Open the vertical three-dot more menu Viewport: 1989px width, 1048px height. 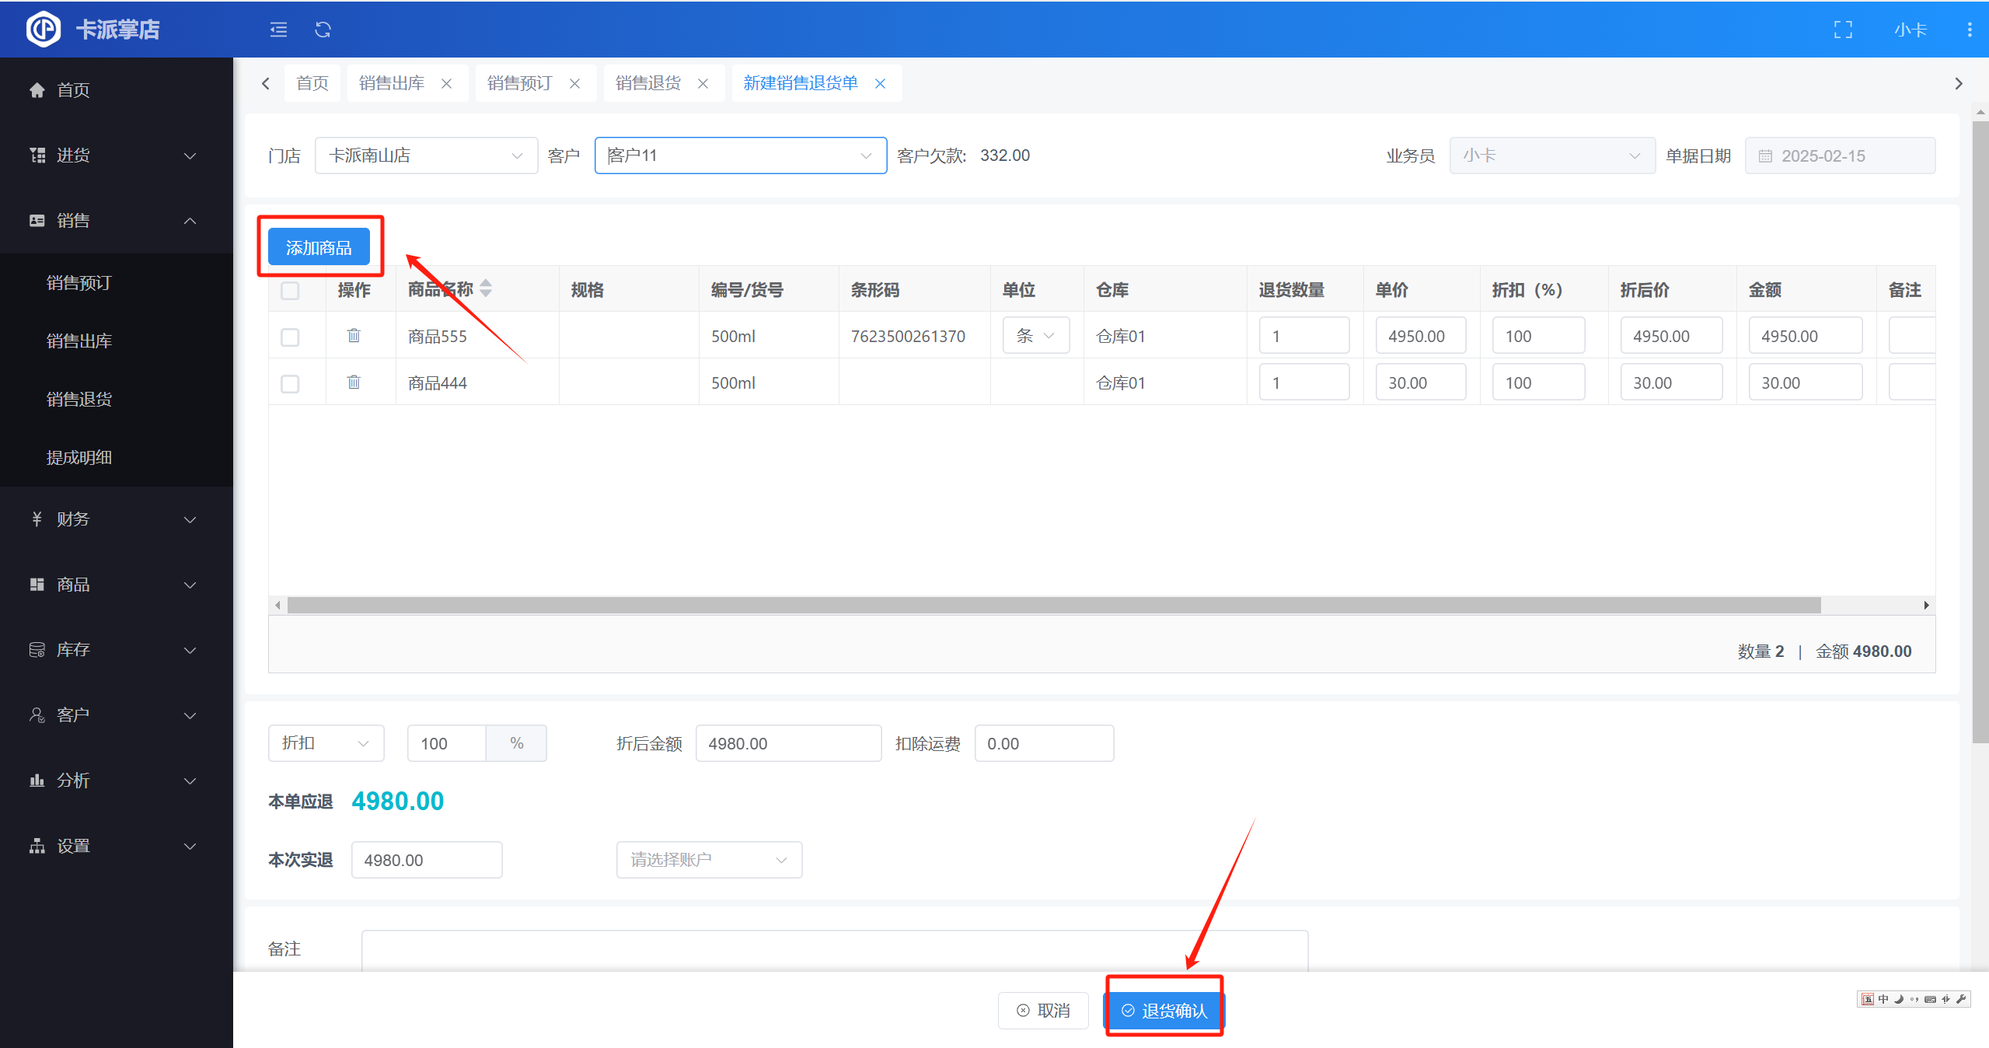click(x=1969, y=30)
